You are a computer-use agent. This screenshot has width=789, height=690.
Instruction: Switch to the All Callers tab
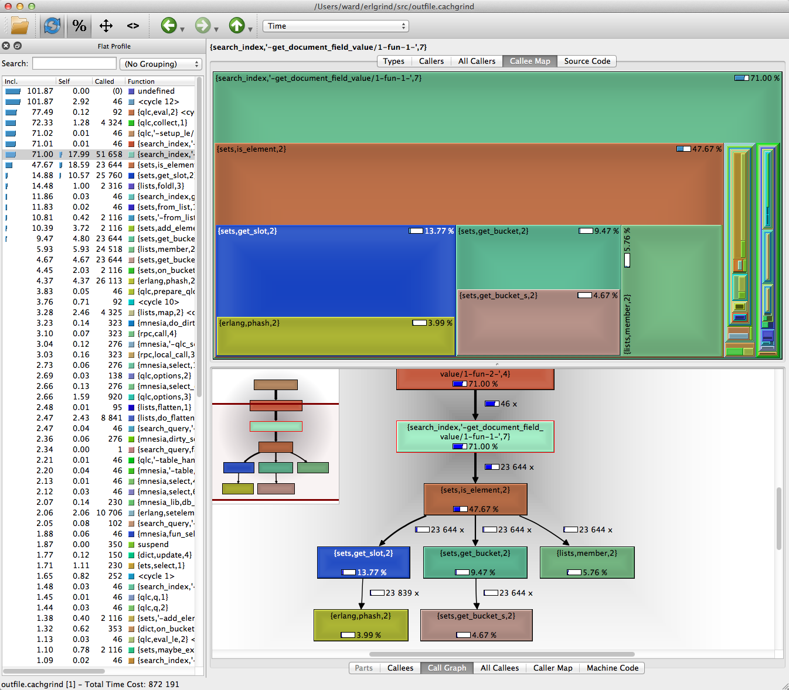(477, 61)
